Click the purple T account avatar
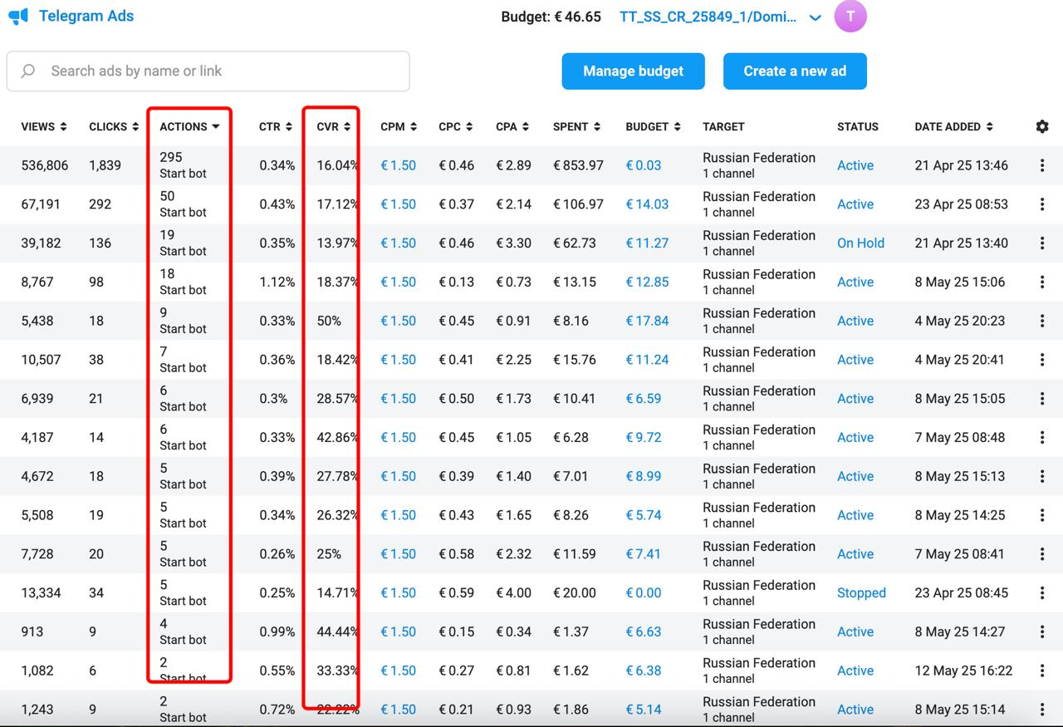This screenshot has width=1063, height=727. coord(850,17)
